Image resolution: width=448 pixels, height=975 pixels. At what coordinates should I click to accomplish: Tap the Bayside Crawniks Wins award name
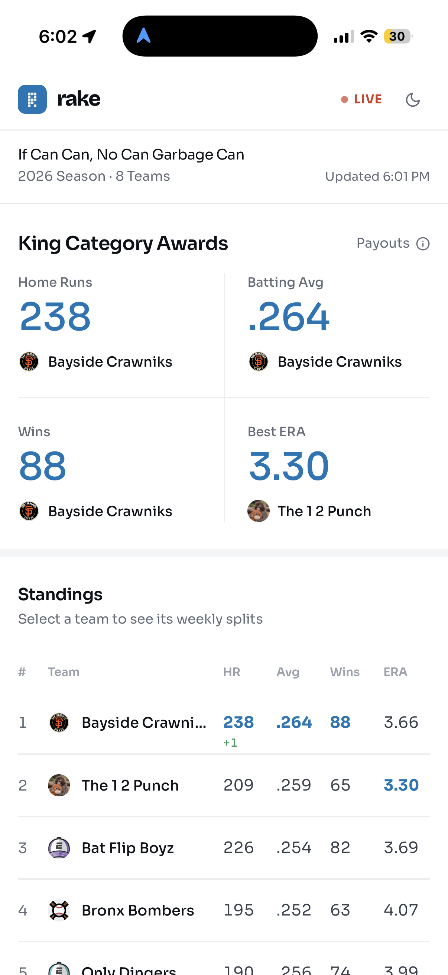point(110,511)
